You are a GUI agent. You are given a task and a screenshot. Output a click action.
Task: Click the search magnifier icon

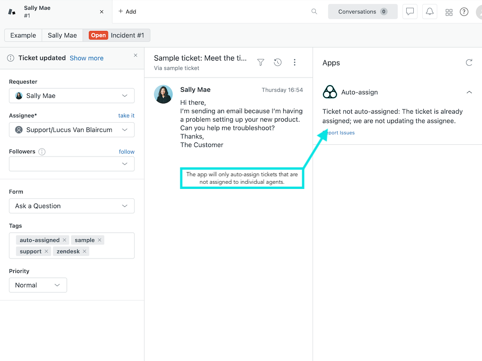point(314,12)
